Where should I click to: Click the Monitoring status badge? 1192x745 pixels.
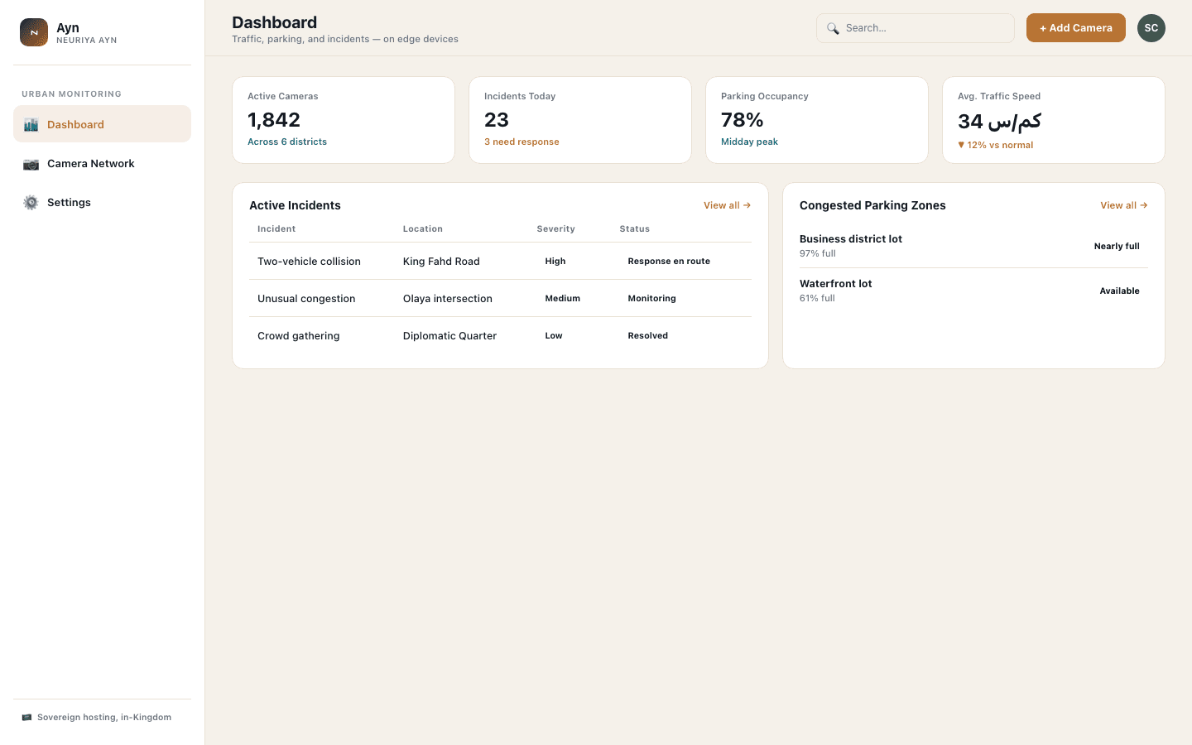[x=652, y=299]
